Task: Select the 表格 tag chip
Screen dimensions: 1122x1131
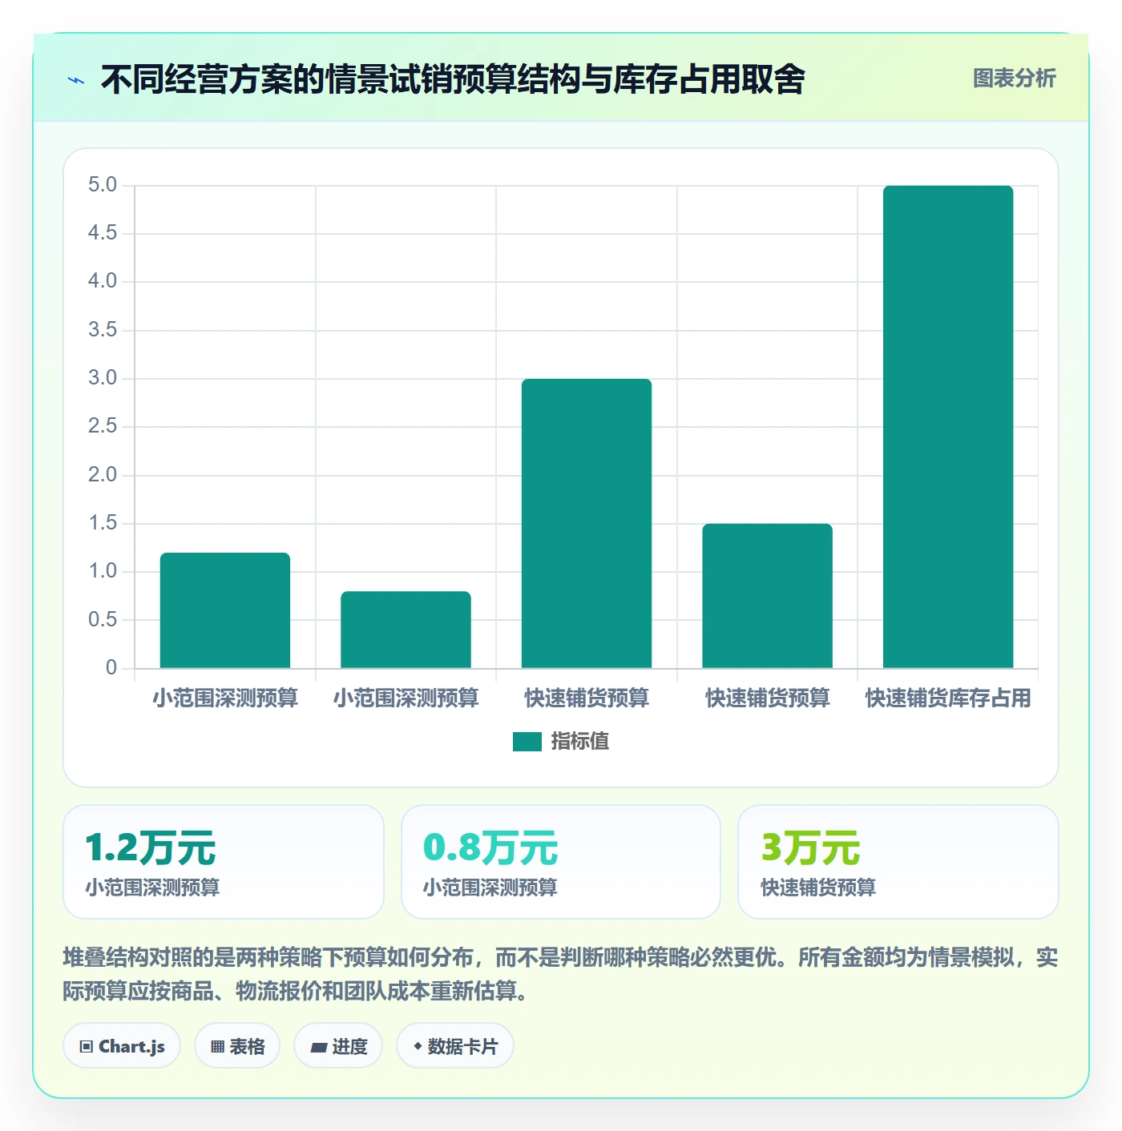Action: point(237,1045)
